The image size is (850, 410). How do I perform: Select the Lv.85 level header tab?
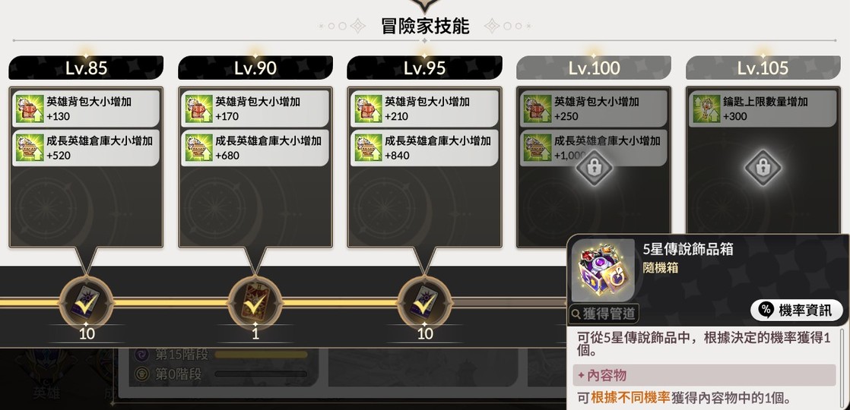tap(86, 68)
